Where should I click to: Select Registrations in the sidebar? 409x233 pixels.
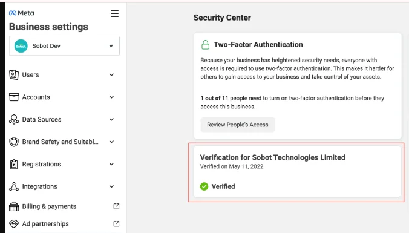(42, 164)
